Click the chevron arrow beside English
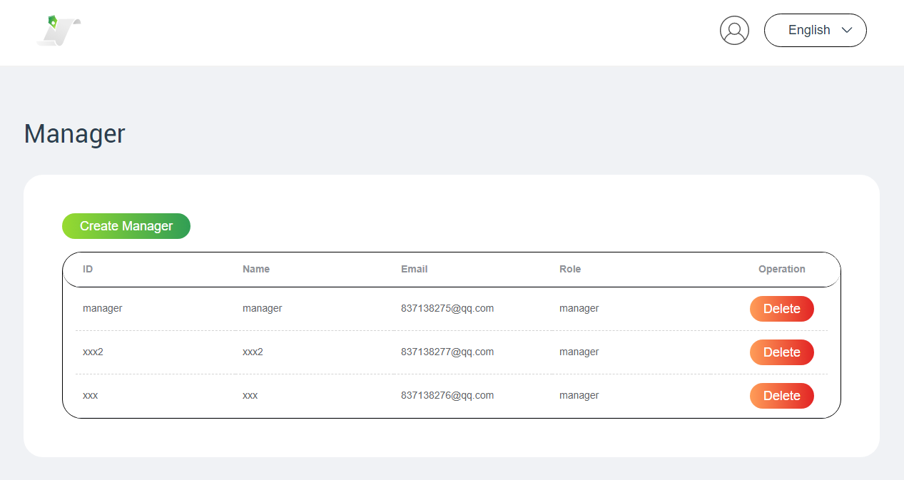Image resolution: width=904 pixels, height=480 pixels. pyautogui.click(x=847, y=31)
